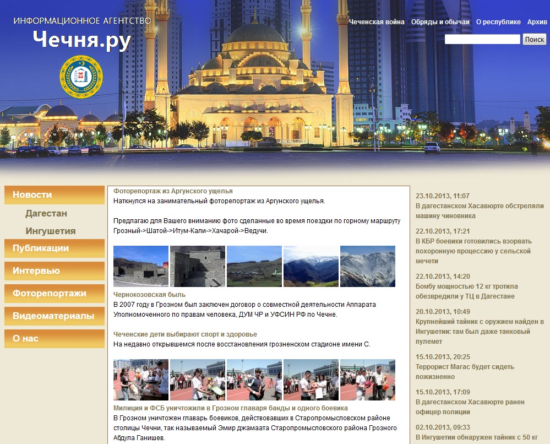The width and height of the screenshot is (550, 444).
Task: Open article Чеченские дети выбирают спорт и здоровье
Action: pyautogui.click(x=185, y=334)
